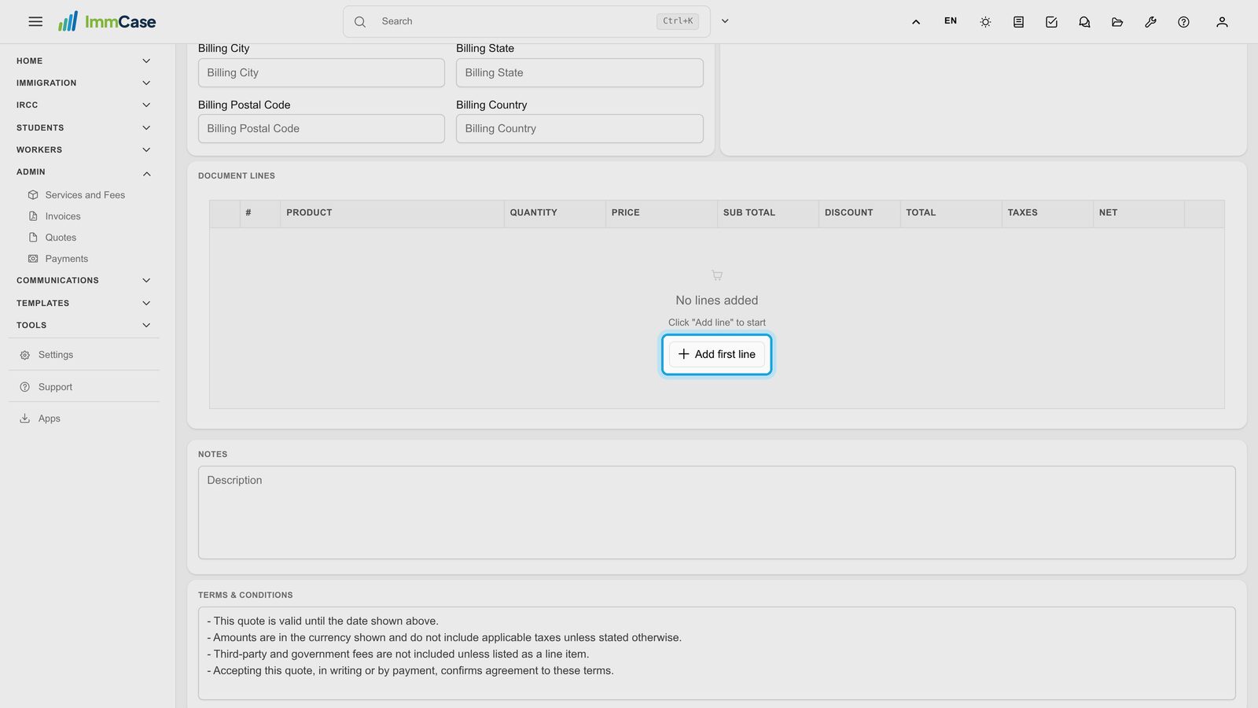This screenshot has height=708, width=1258.
Task: Expand the HOME sidebar section
Action: [84, 61]
